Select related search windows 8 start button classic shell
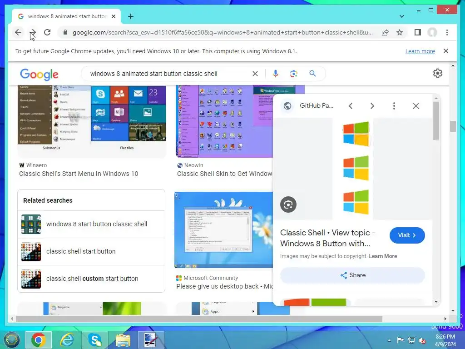 click(91, 224)
